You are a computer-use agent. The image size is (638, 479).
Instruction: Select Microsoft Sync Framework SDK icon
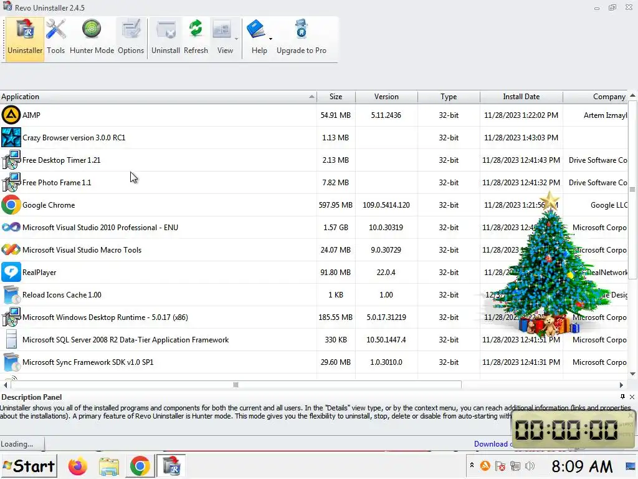(11, 362)
